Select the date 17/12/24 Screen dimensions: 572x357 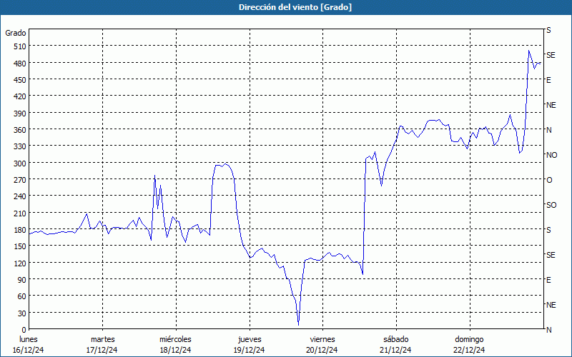point(102,350)
